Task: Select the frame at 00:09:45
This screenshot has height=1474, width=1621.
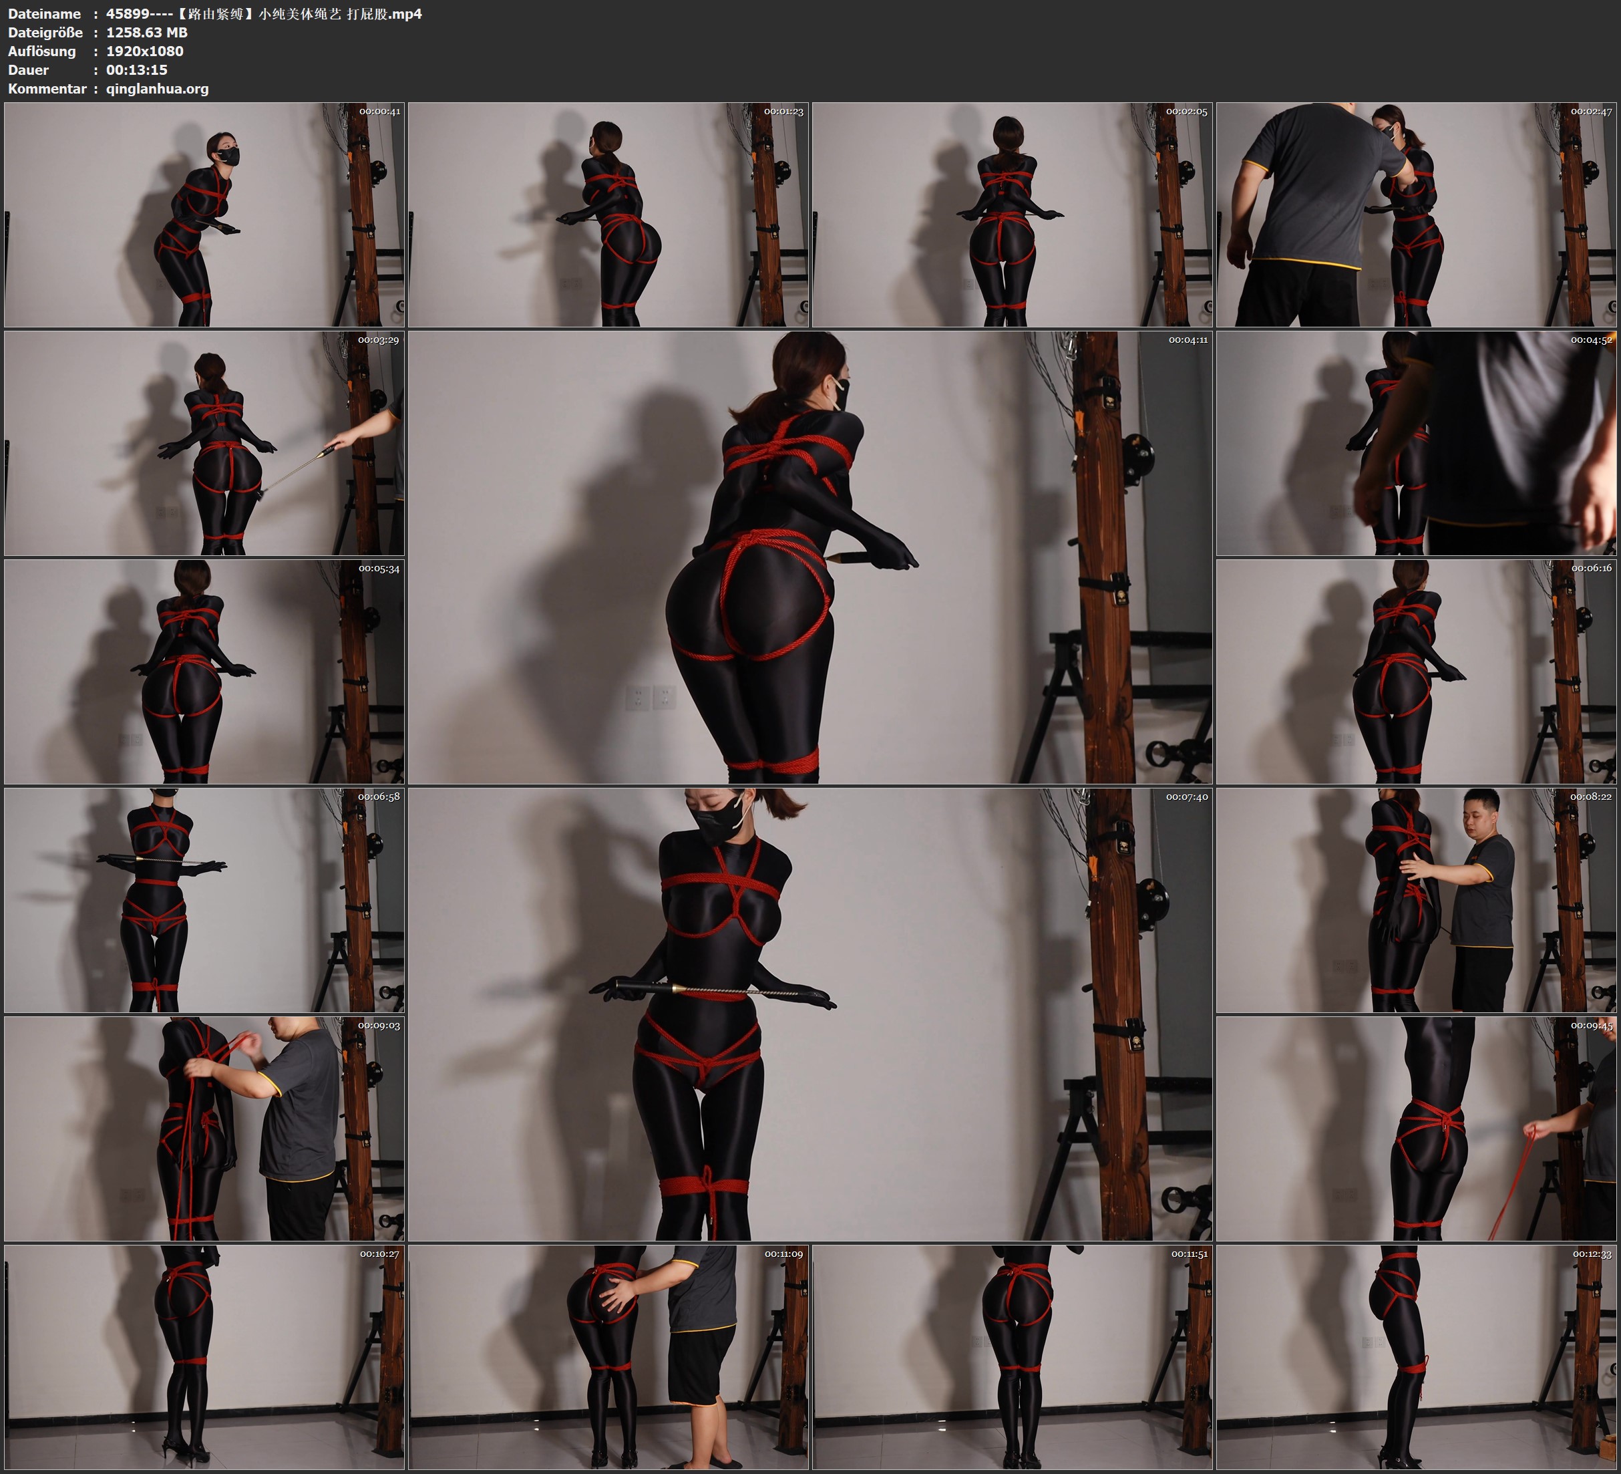Action: tap(1416, 1129)
